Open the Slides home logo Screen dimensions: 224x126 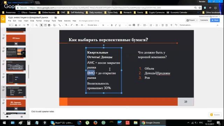pos(3,19)
